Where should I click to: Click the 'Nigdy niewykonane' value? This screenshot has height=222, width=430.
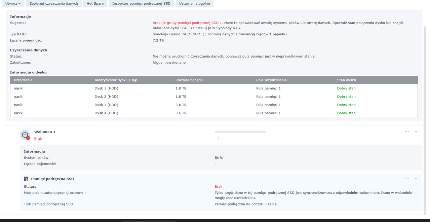point(169,63)
